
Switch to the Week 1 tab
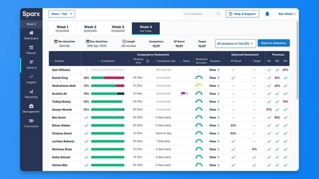66,28
